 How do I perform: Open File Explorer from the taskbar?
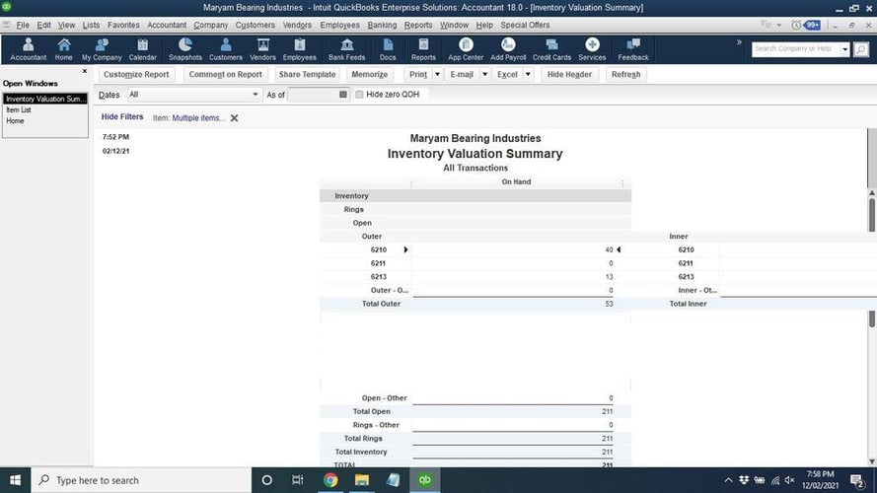(x=362, y=480)
